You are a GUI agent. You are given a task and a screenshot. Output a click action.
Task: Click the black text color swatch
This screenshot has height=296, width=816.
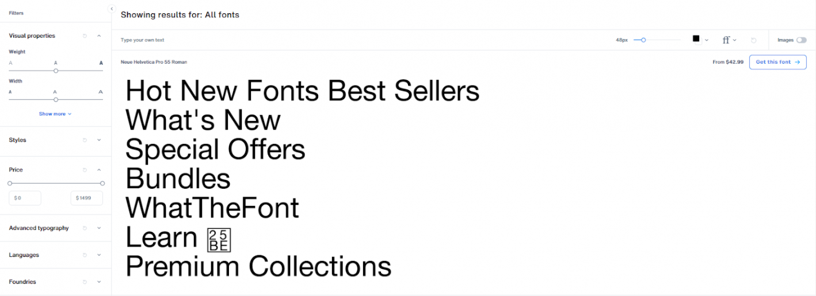[x=696, y=38]
